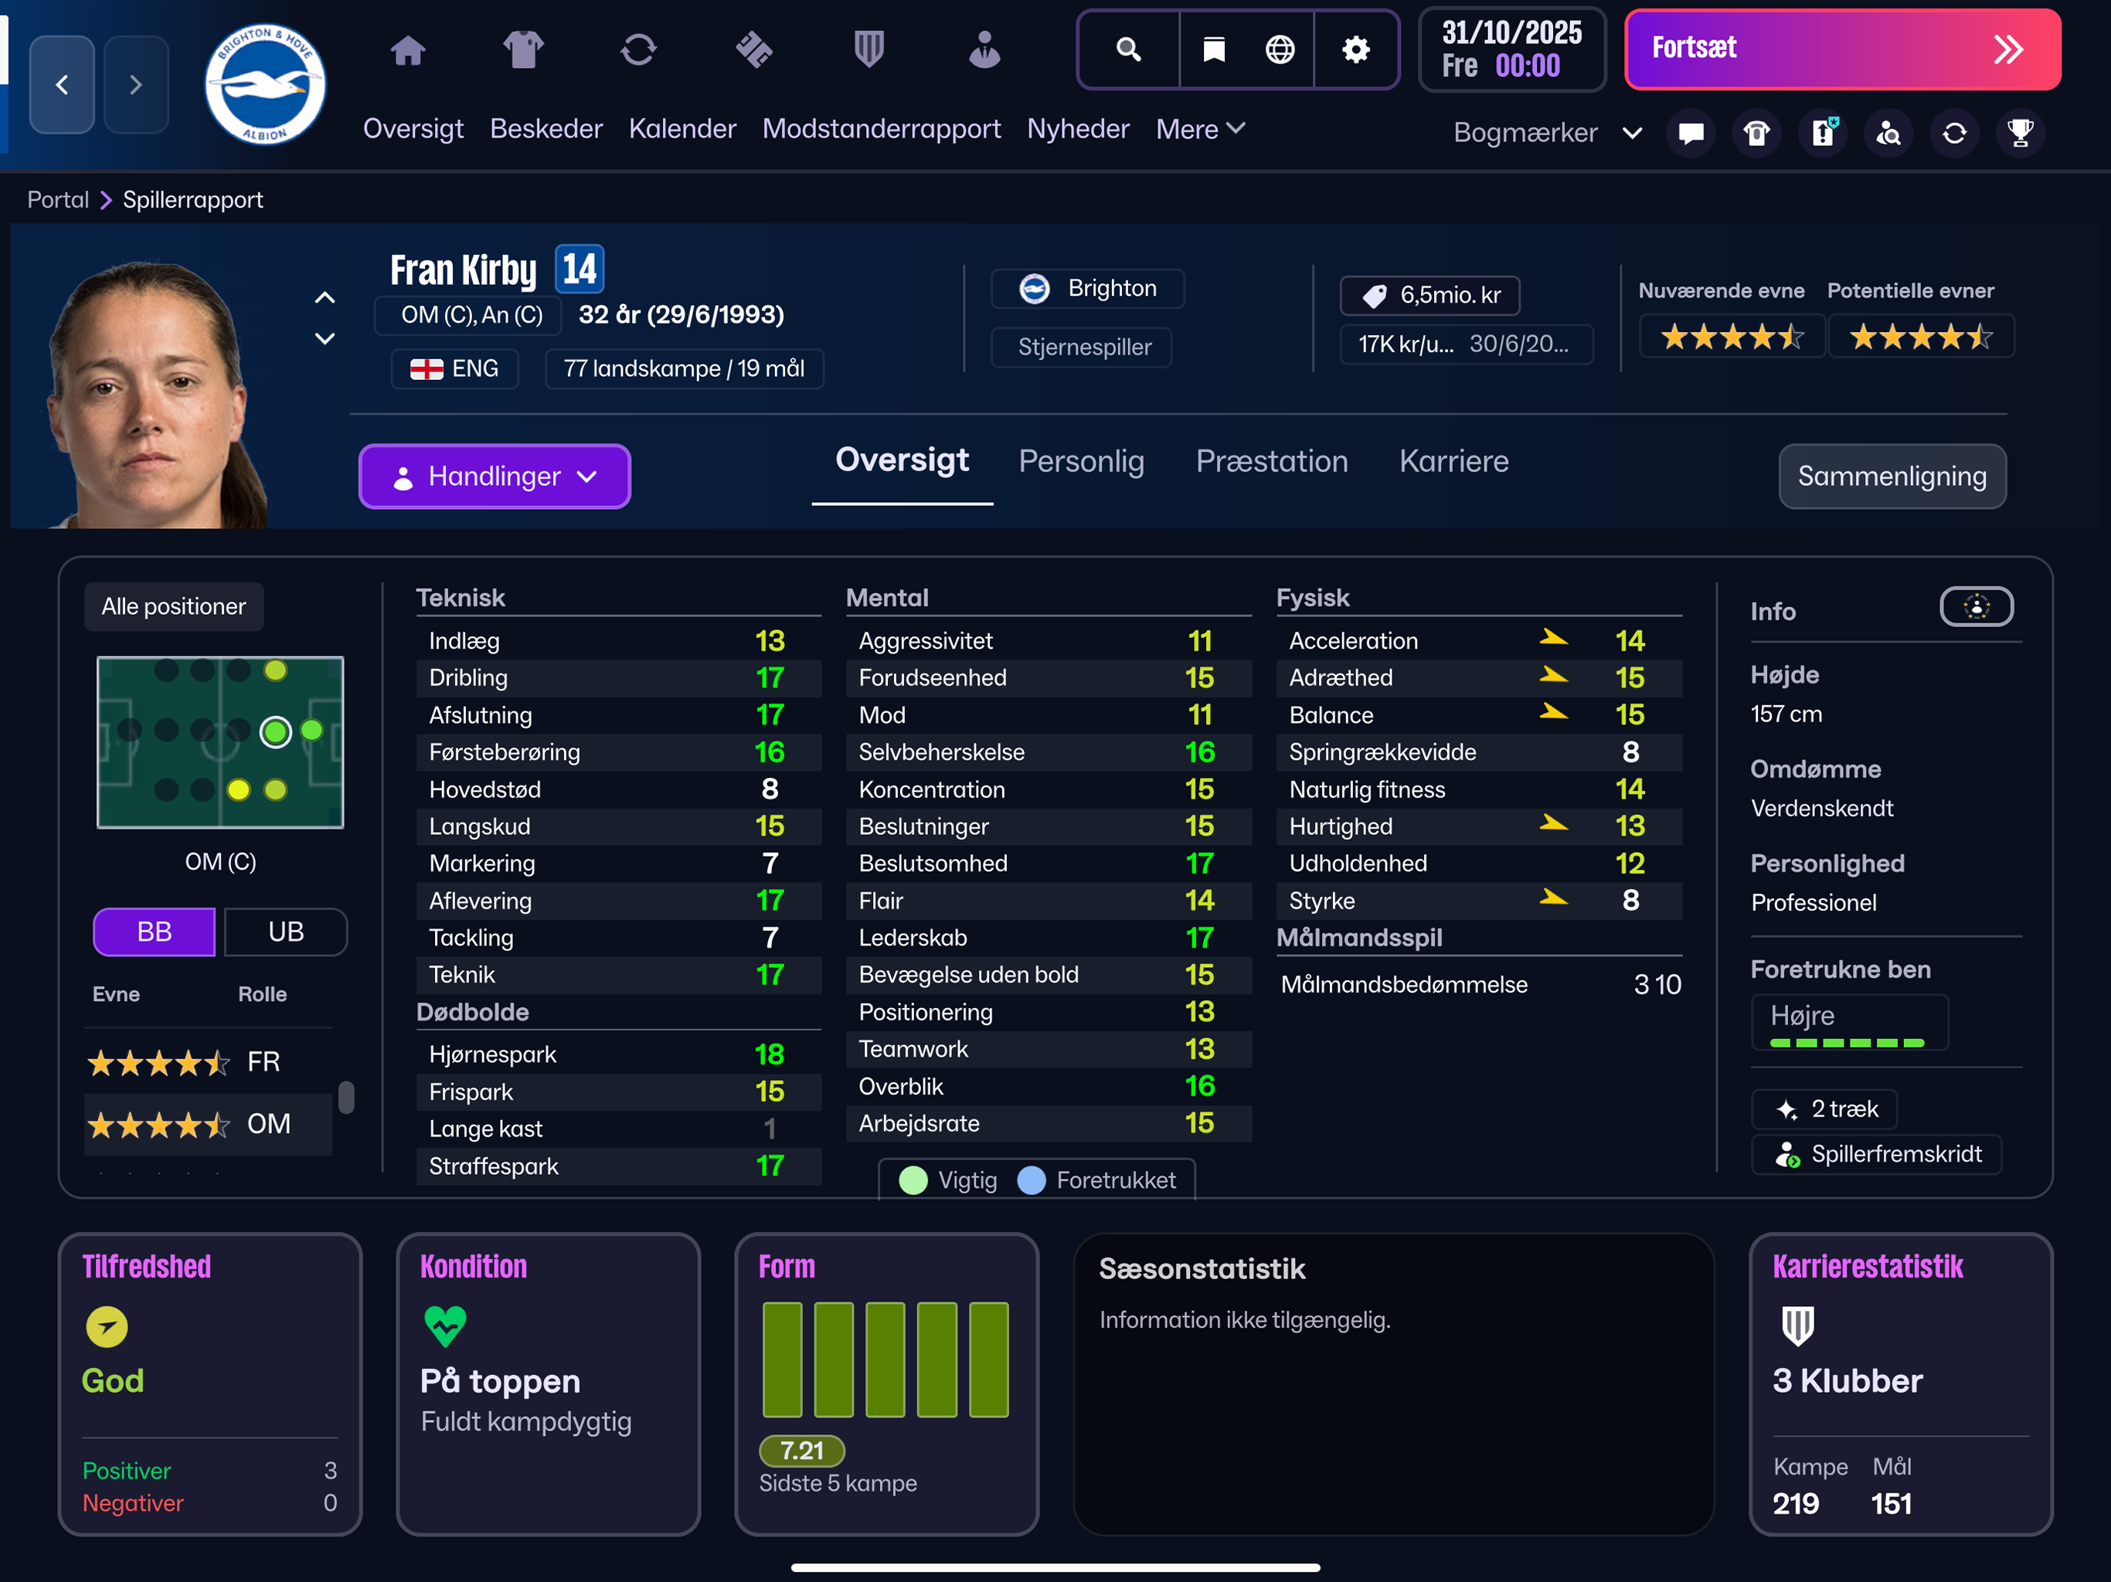
Task: Open the world/globe view icon
Action: coord(1280,49)
